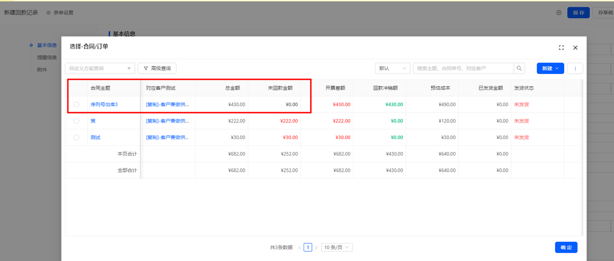
Task: Go to 基本信息 in the side navigation
Action: tap(47, 45)
